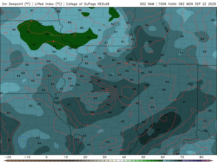The height and width of the screenshot is (162, 217).
Task: Click the '70' color scale label
Action: click(182, 157)
